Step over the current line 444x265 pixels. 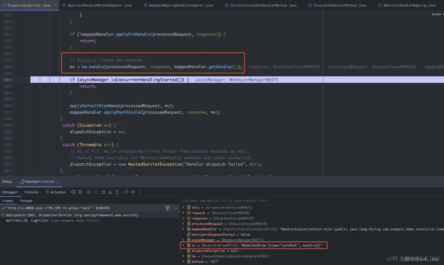(x=103, y=192)
